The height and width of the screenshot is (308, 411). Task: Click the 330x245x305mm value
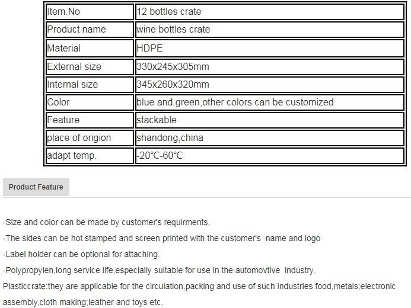point(173,66)
